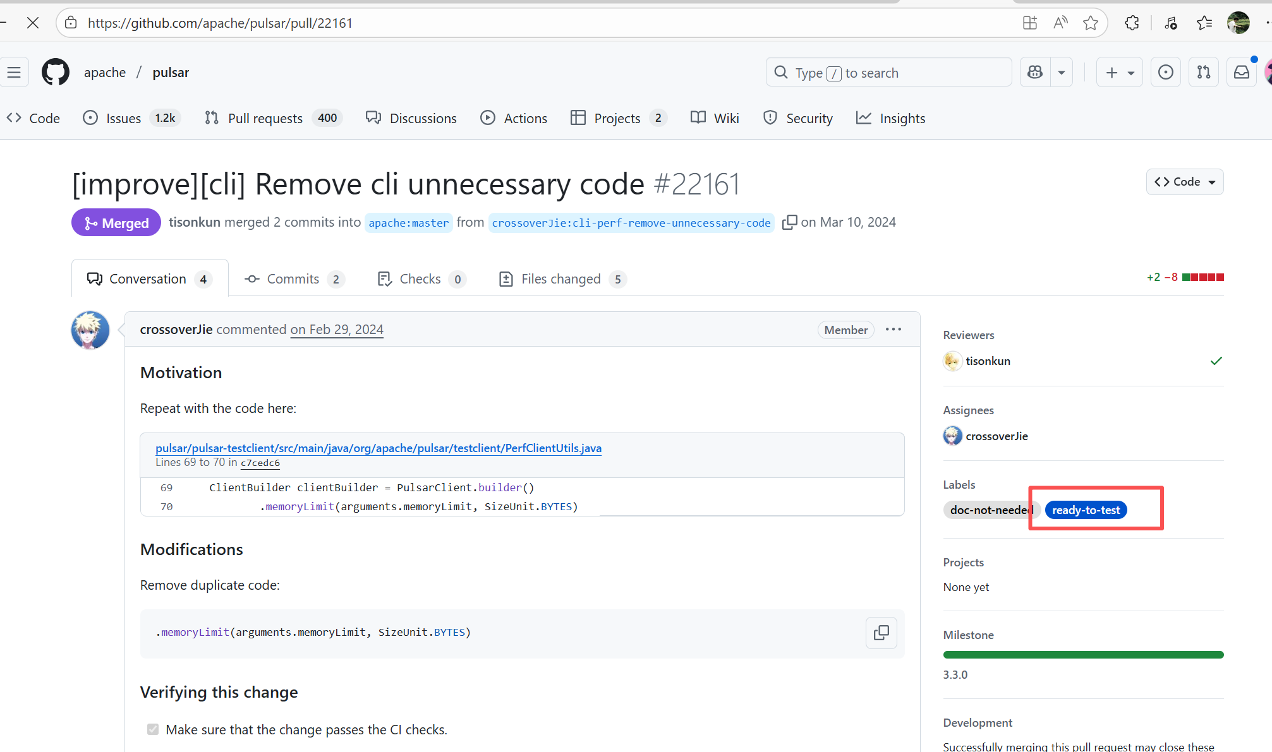Open comment options three-dot menu
This screenshot has width=1272, height=752.
pyautogui.click(x=893, y=330)
